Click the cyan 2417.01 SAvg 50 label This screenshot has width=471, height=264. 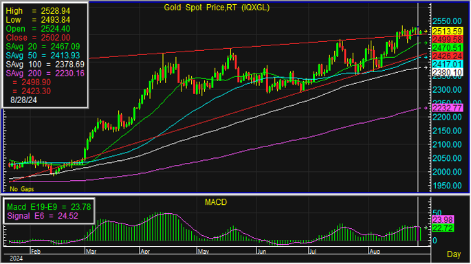click(447, 64)
